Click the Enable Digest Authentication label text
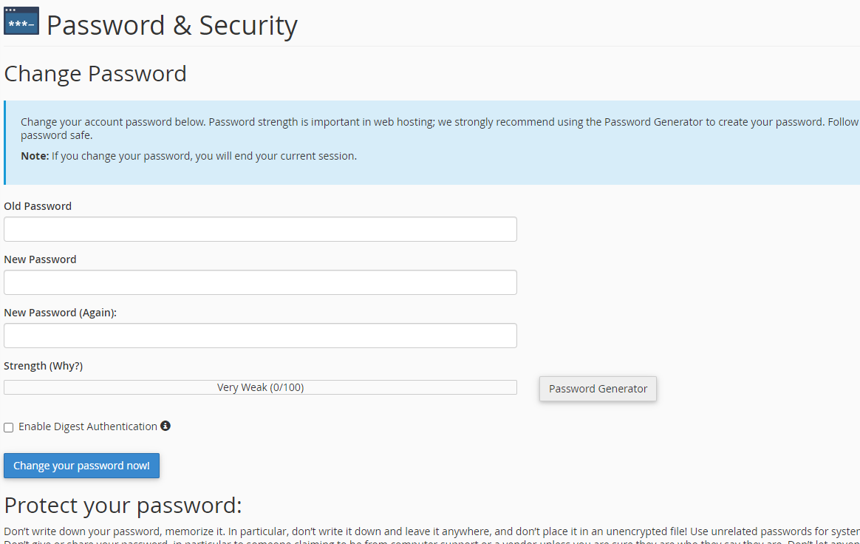The width and height of the screenshot is (860, 544). tap(87, 426)
